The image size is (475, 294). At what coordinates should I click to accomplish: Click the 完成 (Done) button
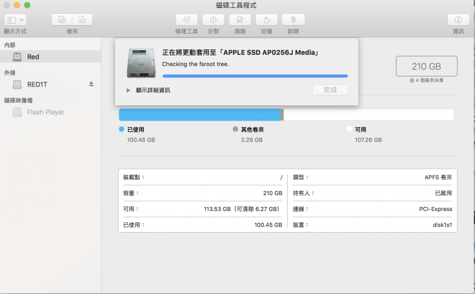click(331, 90)
